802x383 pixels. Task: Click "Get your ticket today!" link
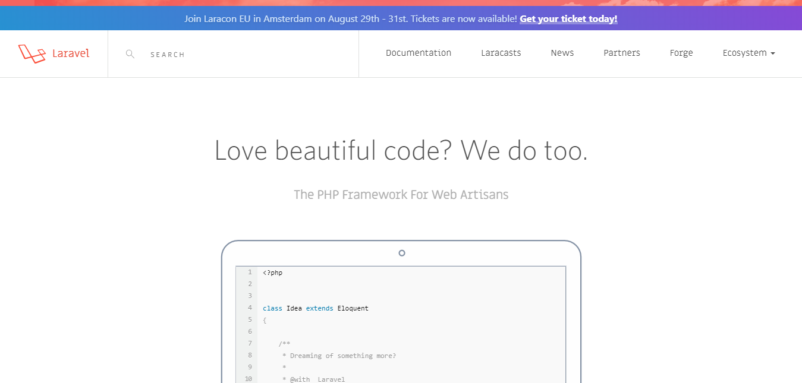click(x=568, y=18)
